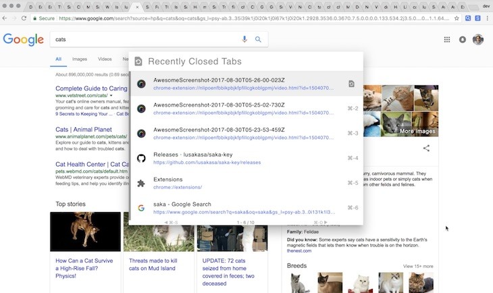Click the github.com/lusakasa/saka-key/releases URL
Image resolution: width=493 pixels, height=293 pixels.
pyautogui.click(x=207, y=163)
